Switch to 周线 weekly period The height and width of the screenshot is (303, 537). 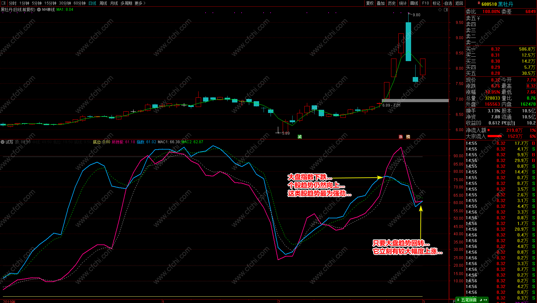[x=103, y=3]
